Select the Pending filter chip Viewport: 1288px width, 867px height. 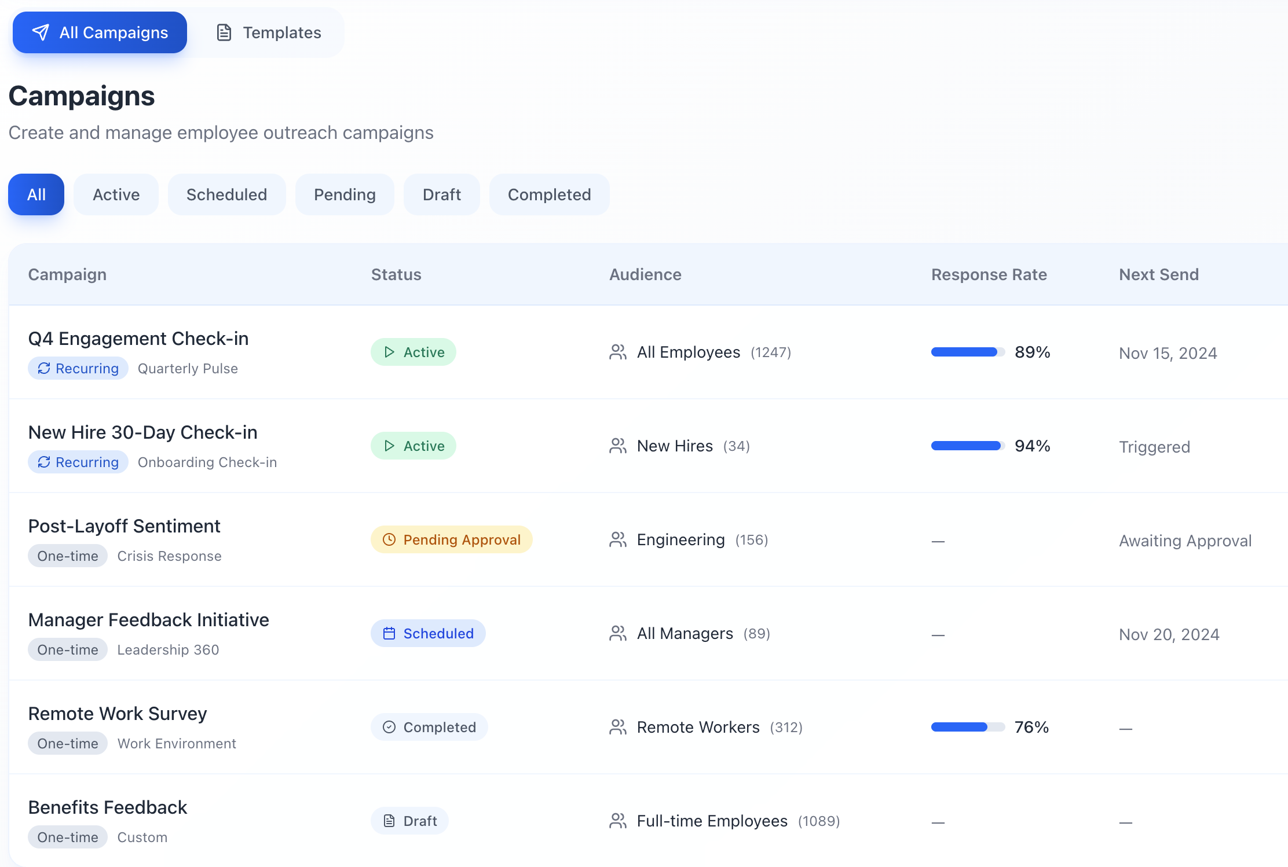pos(345,194)
